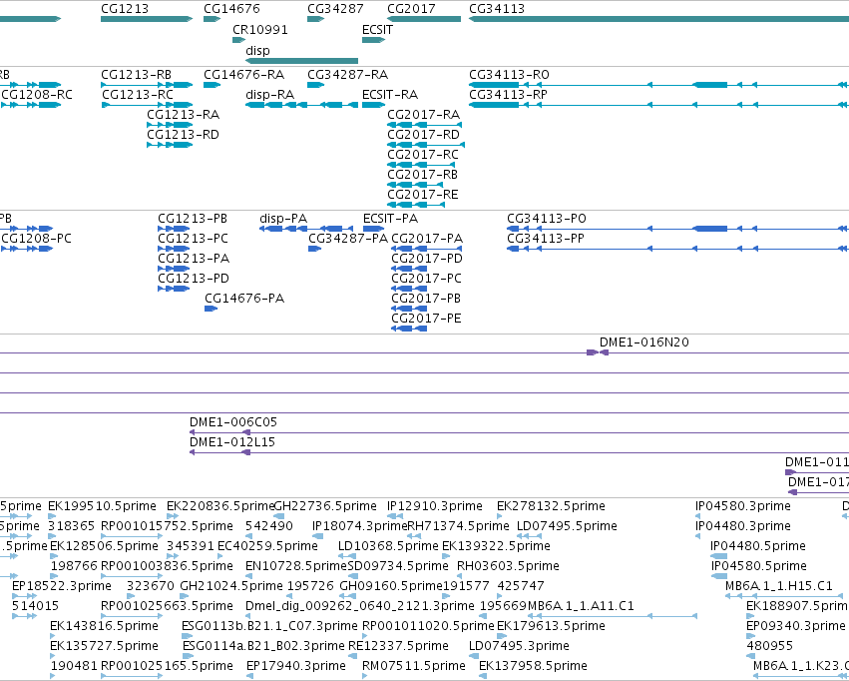Viewport: 849px width, 681px height.
Task: Click the disp gene label in top track
Action: pos(257,50)
